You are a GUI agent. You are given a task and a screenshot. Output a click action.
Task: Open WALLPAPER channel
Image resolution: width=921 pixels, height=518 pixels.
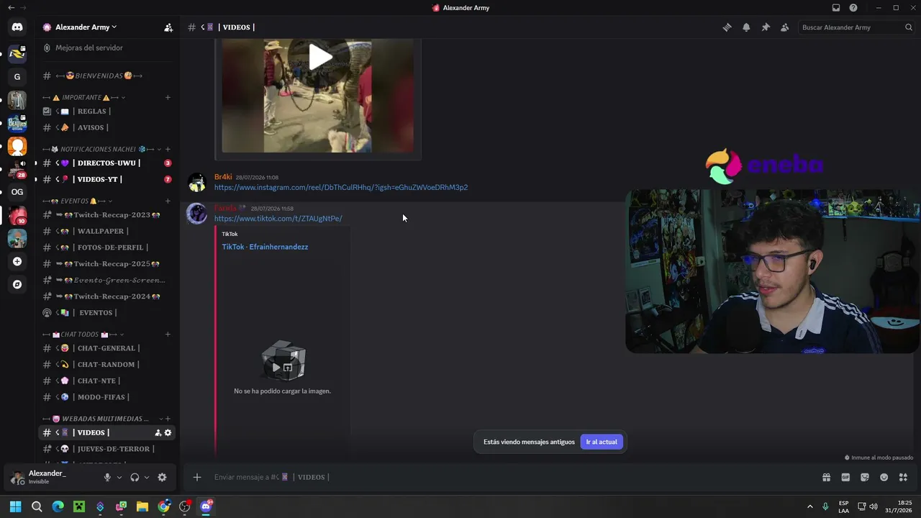click(107, 231)
